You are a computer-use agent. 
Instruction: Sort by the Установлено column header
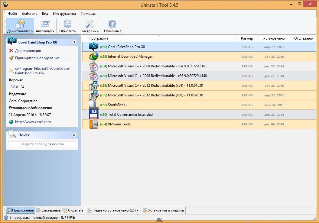[x=274, y=38]
